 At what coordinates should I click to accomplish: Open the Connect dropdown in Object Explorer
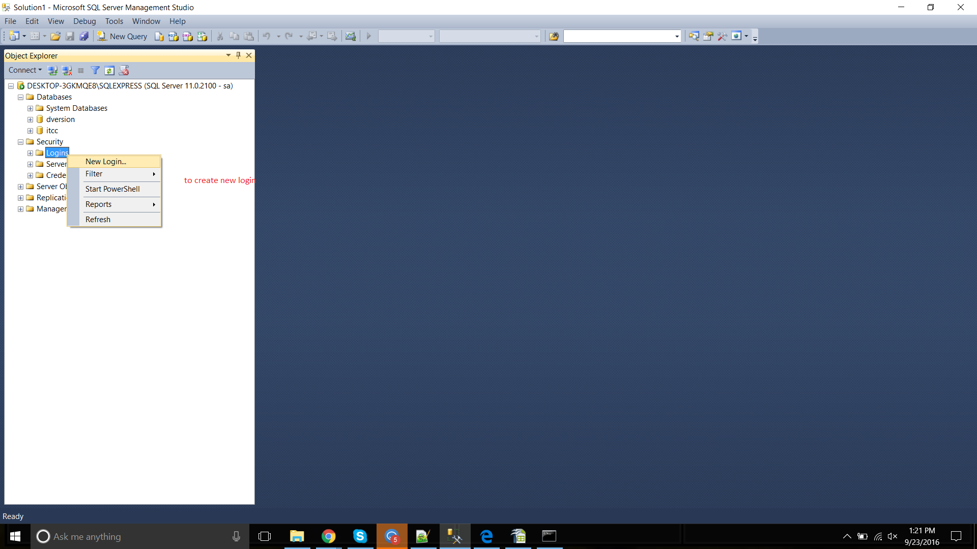pos(25,70)
